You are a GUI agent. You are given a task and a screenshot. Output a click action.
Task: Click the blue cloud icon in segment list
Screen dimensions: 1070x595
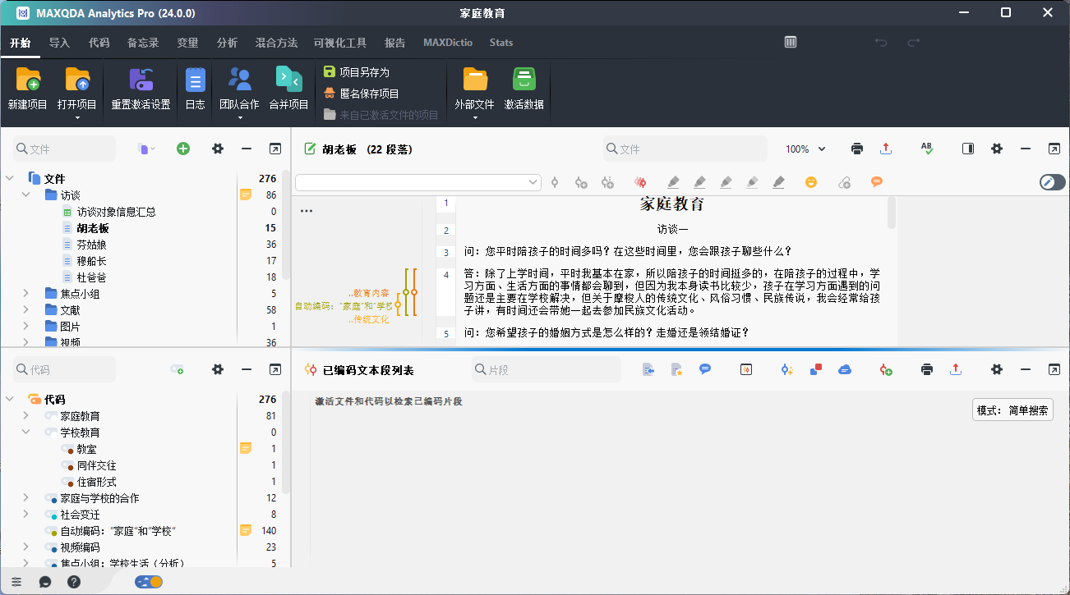coord(845,369)
